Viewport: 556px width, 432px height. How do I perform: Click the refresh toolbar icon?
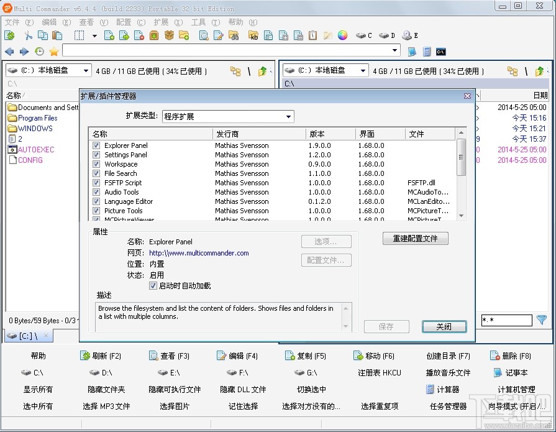11,35
